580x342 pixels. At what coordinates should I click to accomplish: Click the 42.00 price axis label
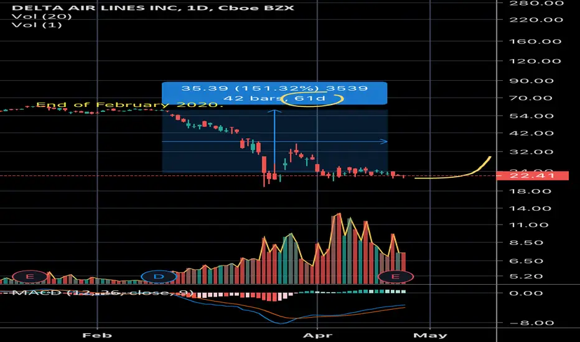point(531,133)
